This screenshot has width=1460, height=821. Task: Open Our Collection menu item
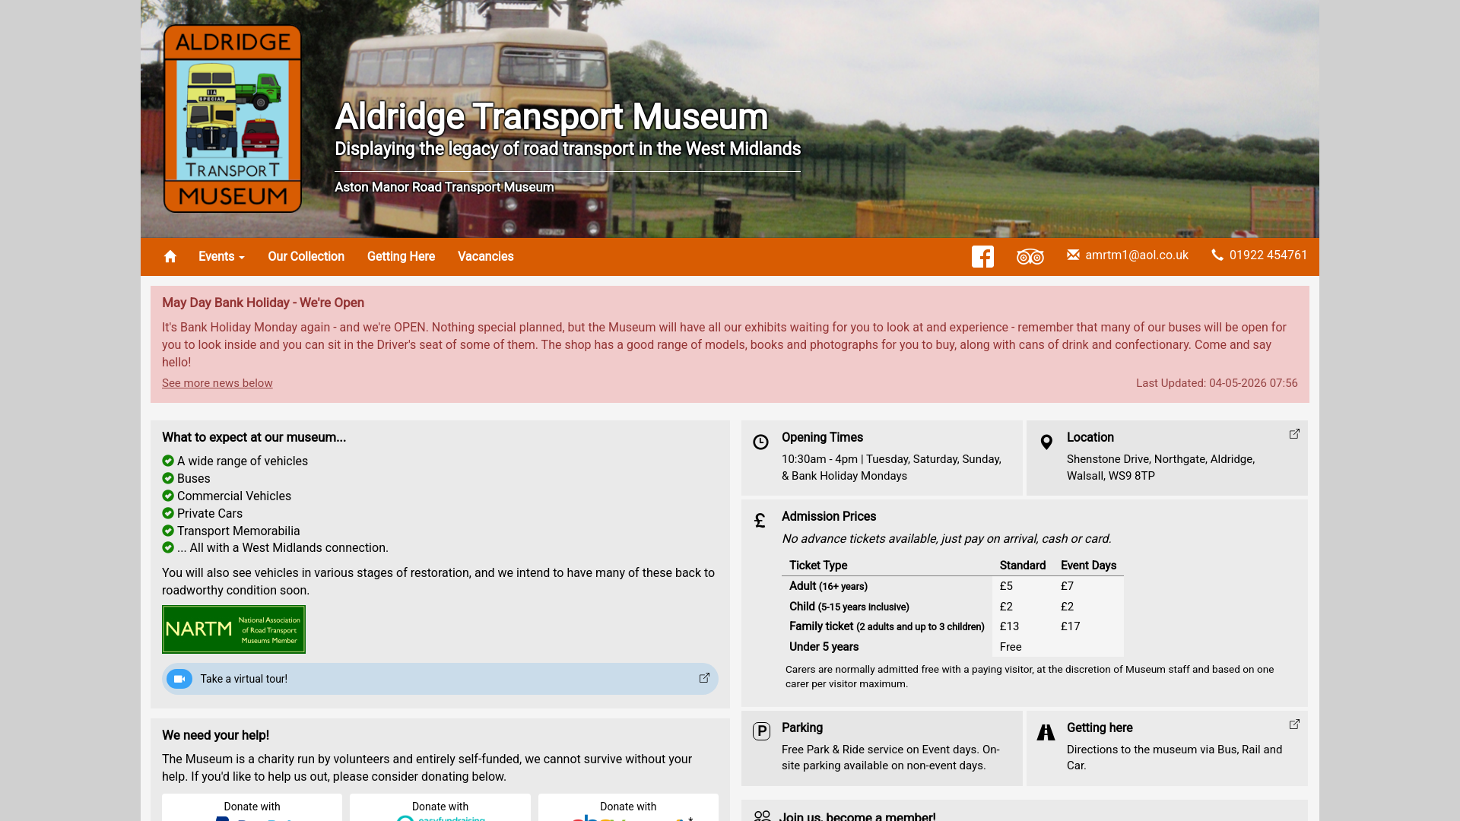(306, 257)
